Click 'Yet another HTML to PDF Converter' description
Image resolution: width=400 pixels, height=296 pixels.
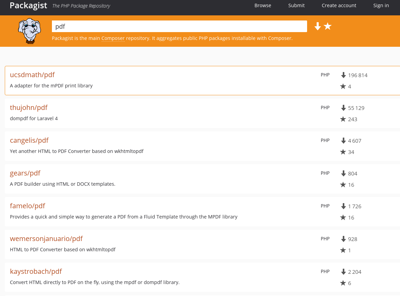coord(77,151)
